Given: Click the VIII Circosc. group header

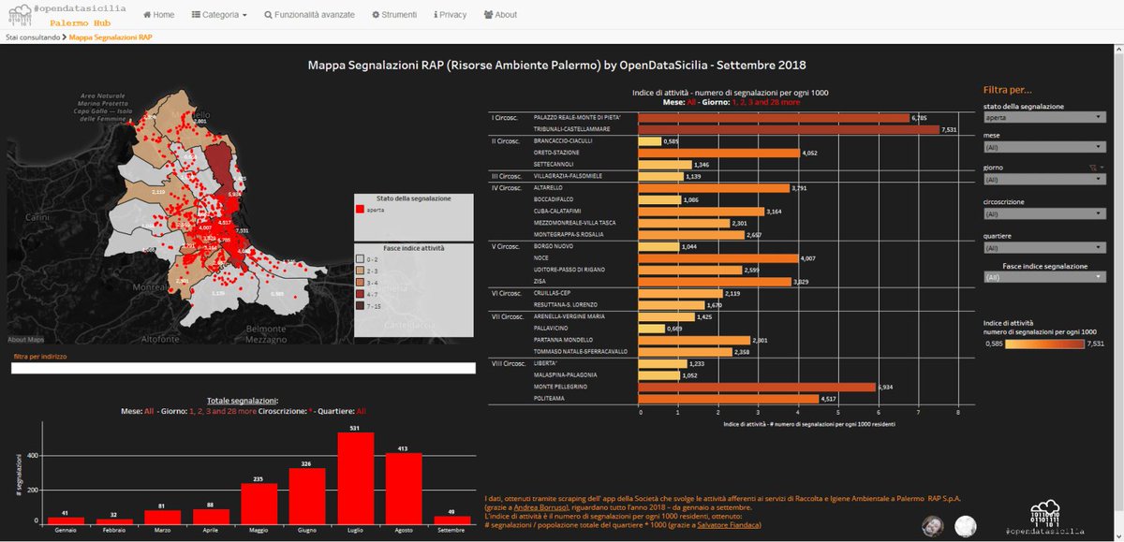Looking at the screenshot, I should pos(510,363).
